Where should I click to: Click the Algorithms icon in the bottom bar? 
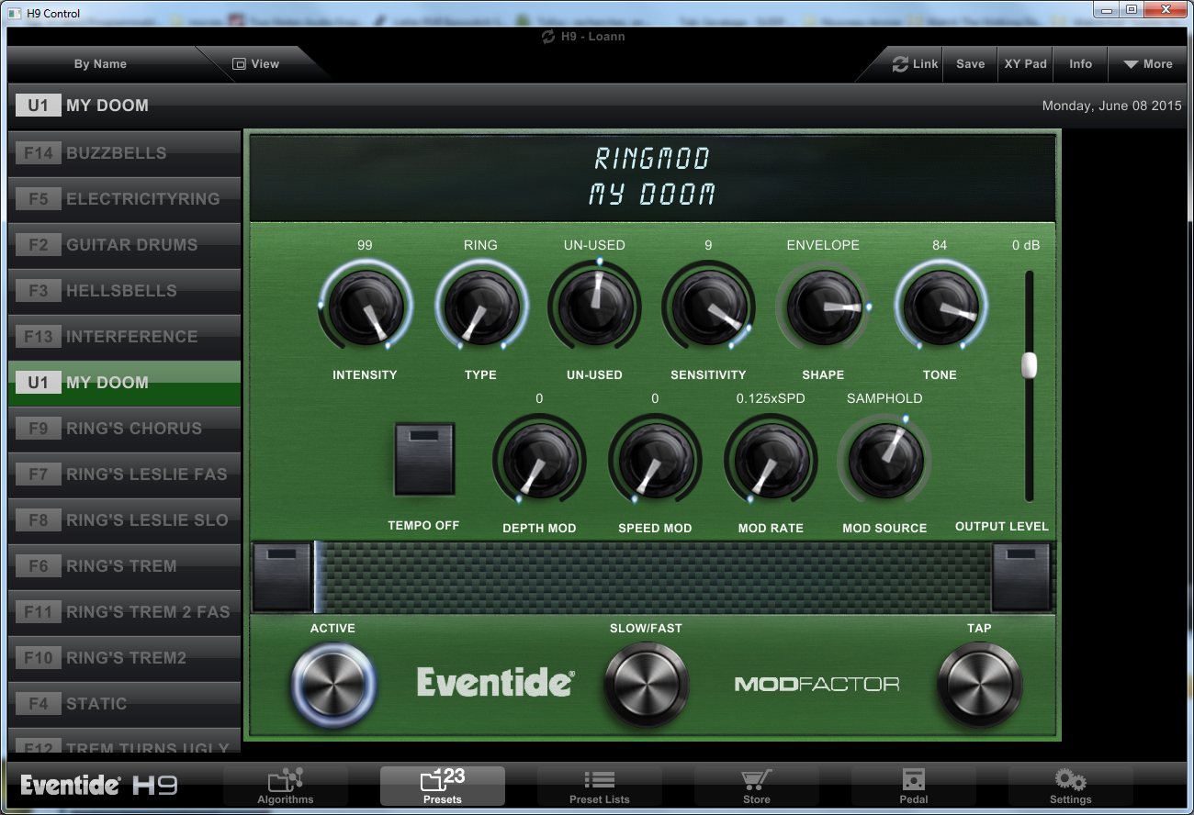pyautogui.click(x=286, y=780)
